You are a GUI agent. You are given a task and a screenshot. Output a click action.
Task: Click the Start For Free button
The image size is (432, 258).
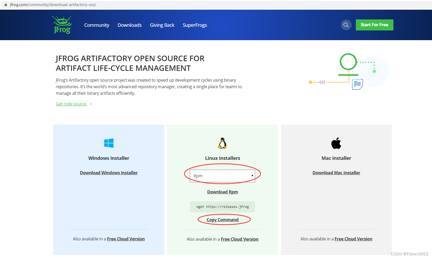(374, 25)
